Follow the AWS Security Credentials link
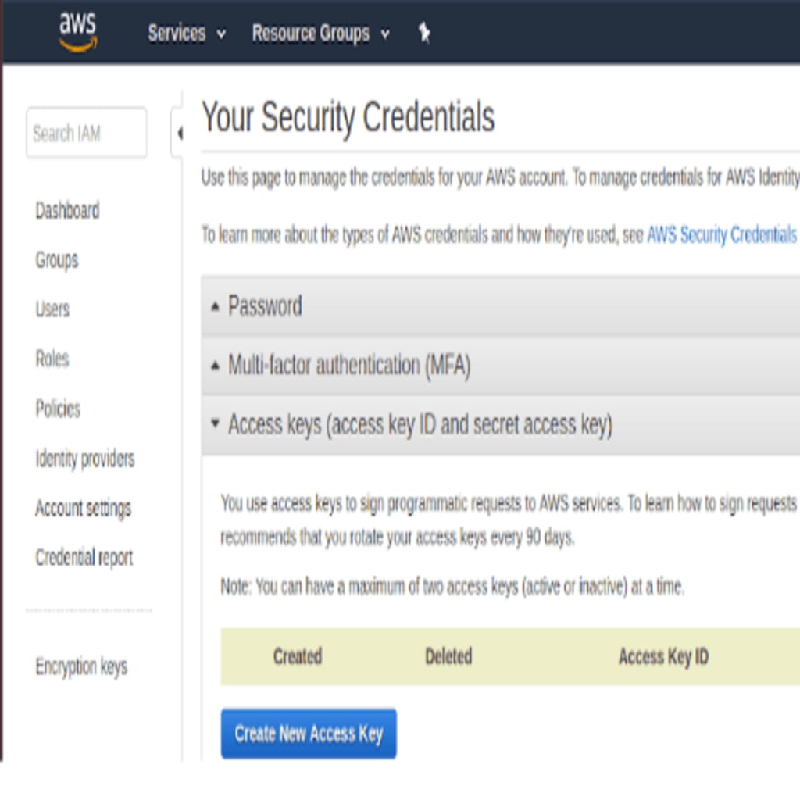The height and width of the screenshot is (800, 800). coord(721,234)
